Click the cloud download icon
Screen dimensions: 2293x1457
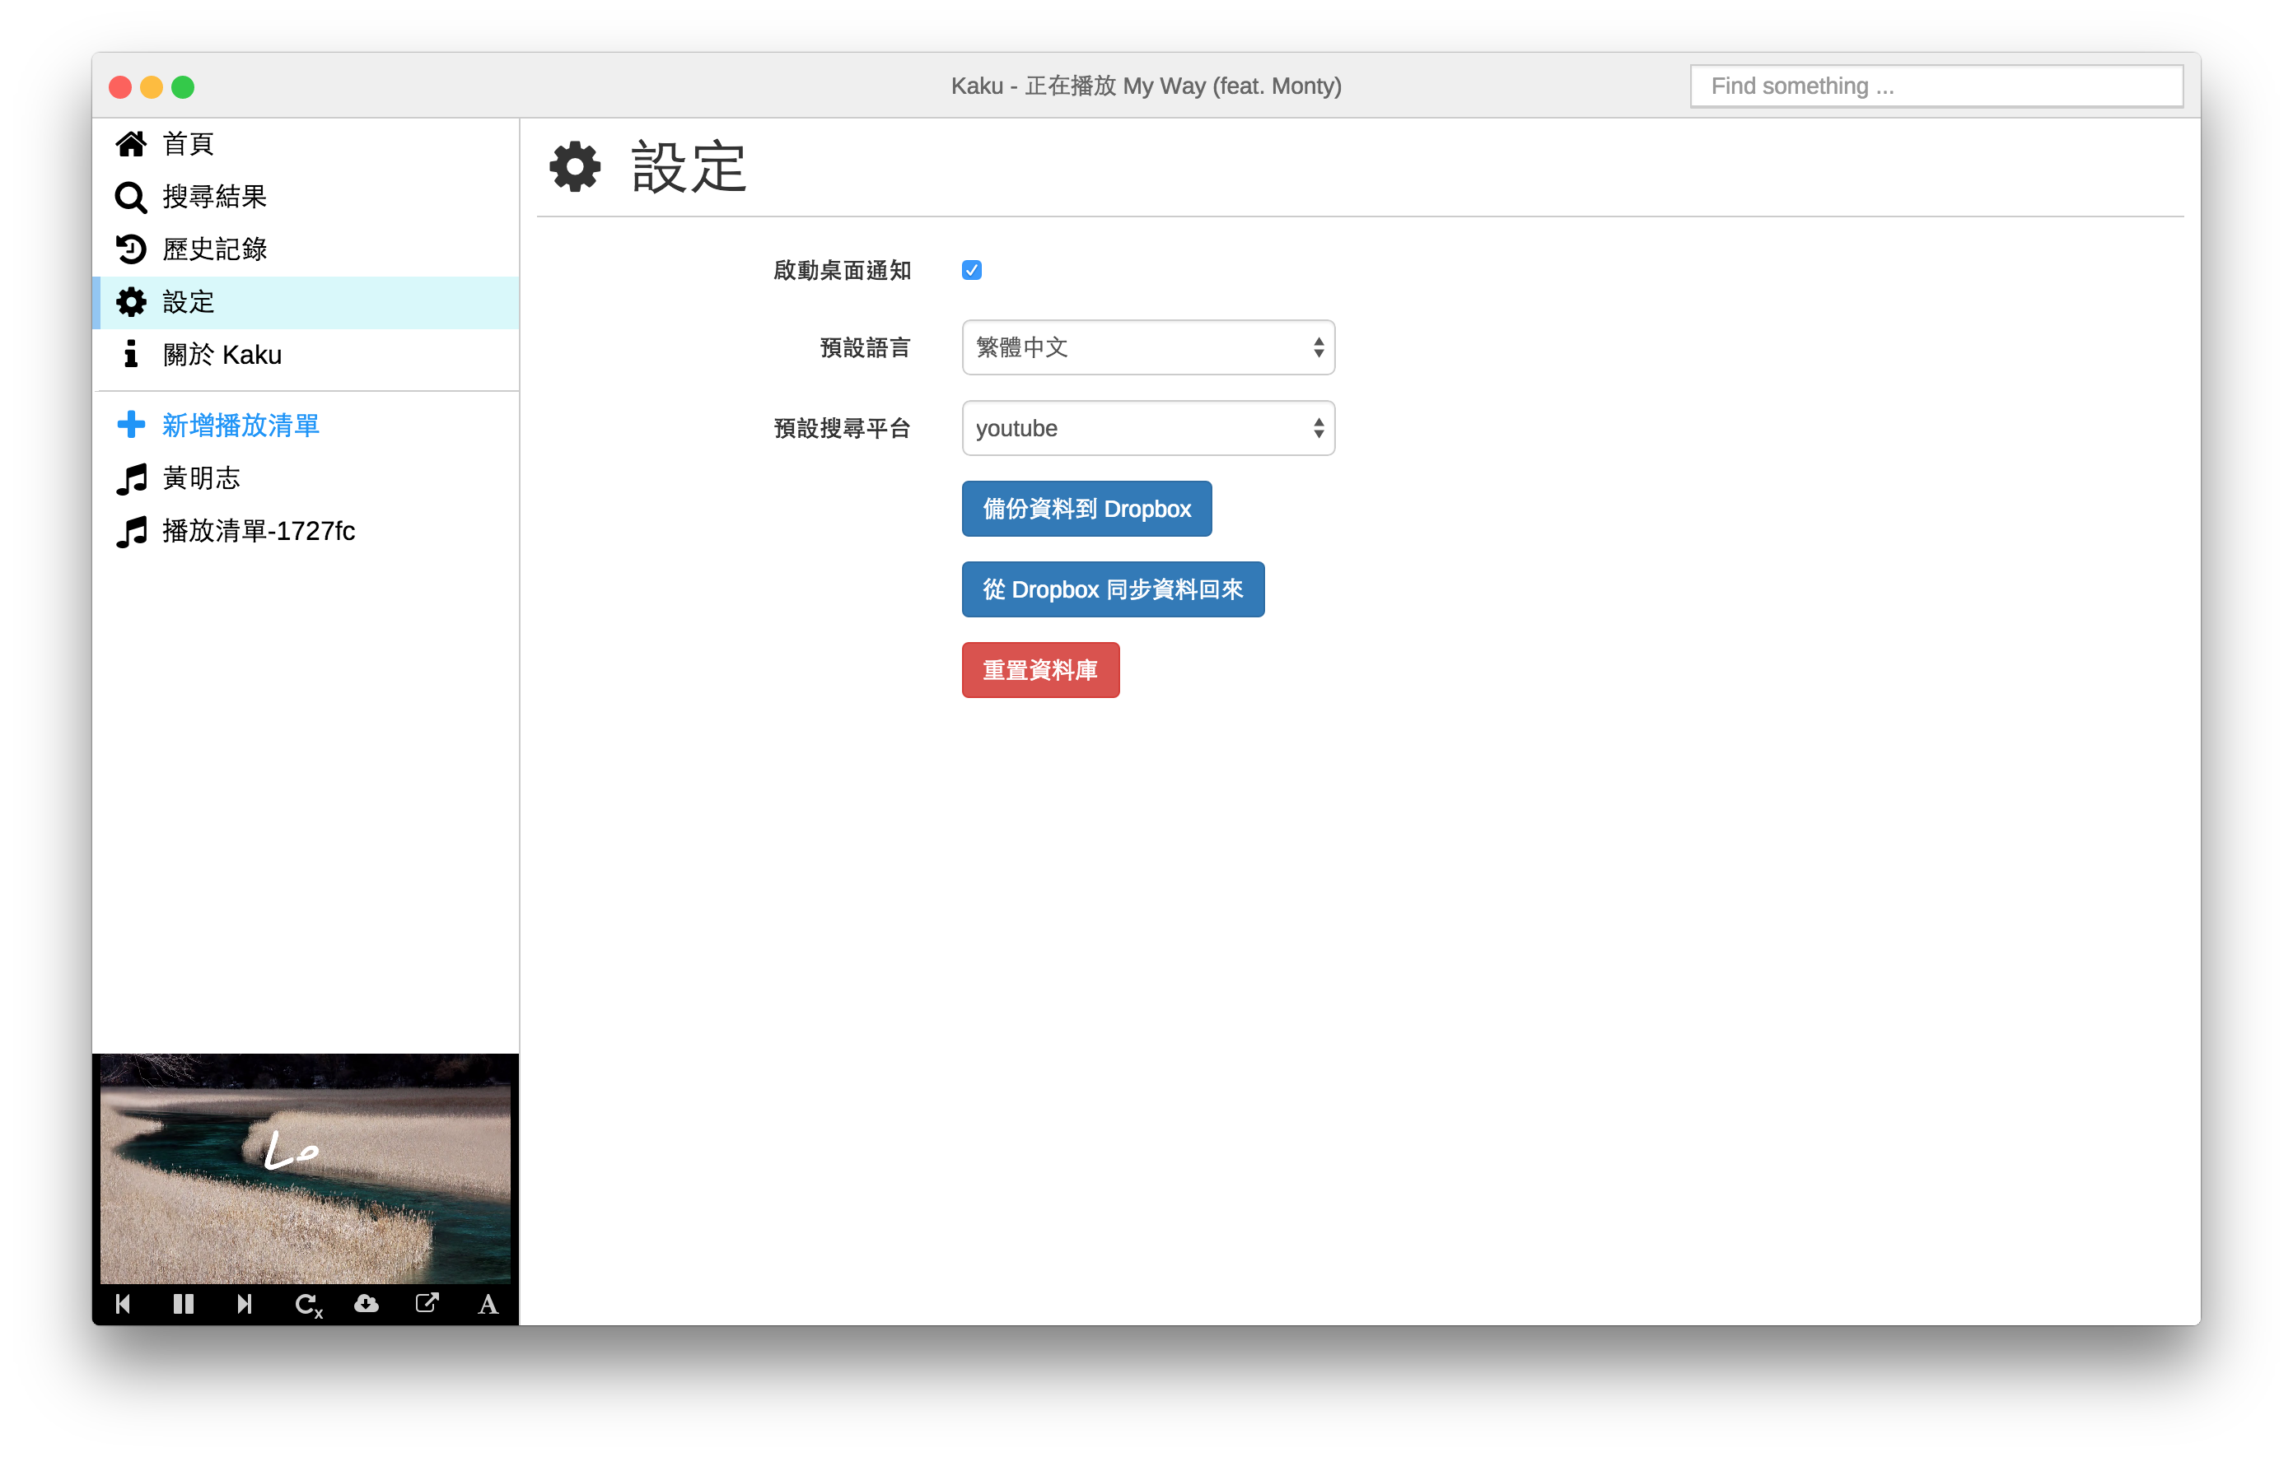click(x=367, y=1304)
